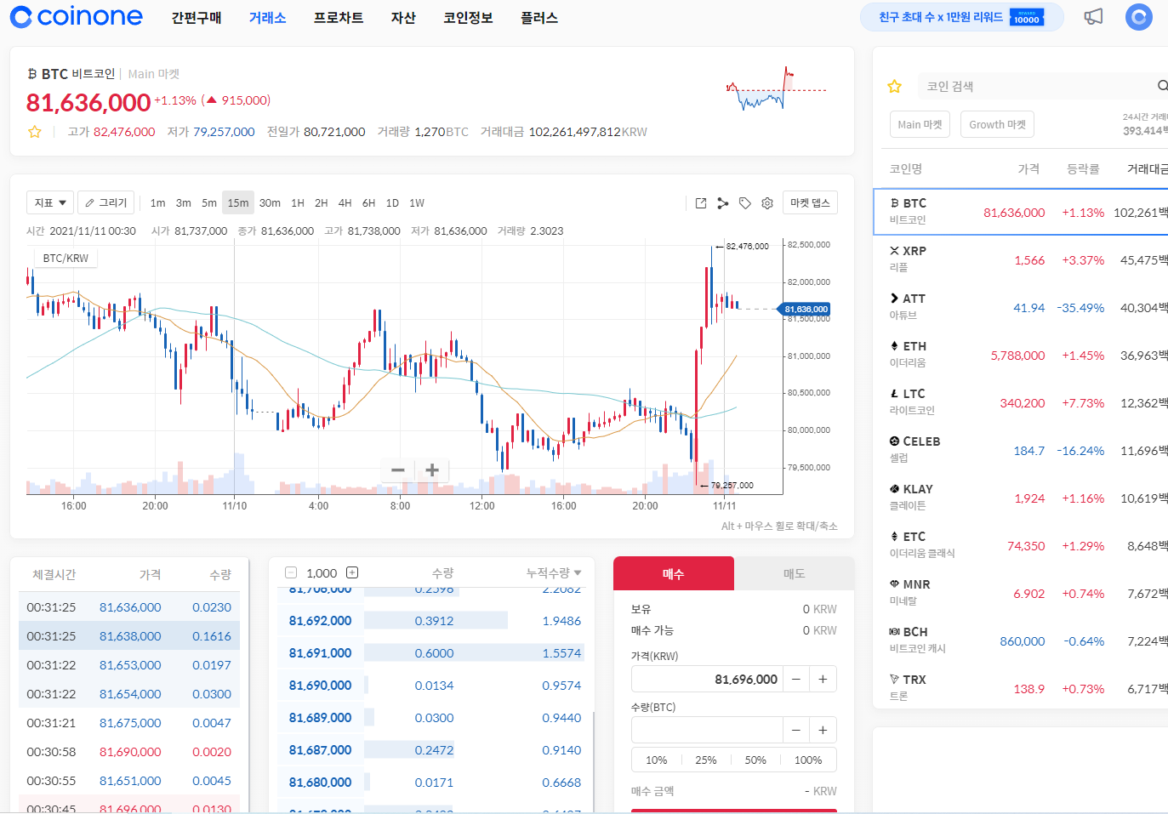Click the coin search magnifier icon
The image size is (1168, 814).
[x=1162, y=86]
